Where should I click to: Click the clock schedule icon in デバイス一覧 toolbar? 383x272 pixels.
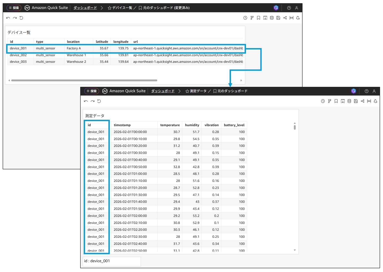pyautogui.click(x=245, y=18)
